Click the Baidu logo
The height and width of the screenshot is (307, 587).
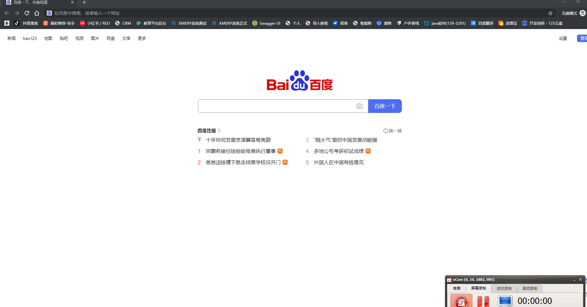pyautogui.click(x=300, y=80)
